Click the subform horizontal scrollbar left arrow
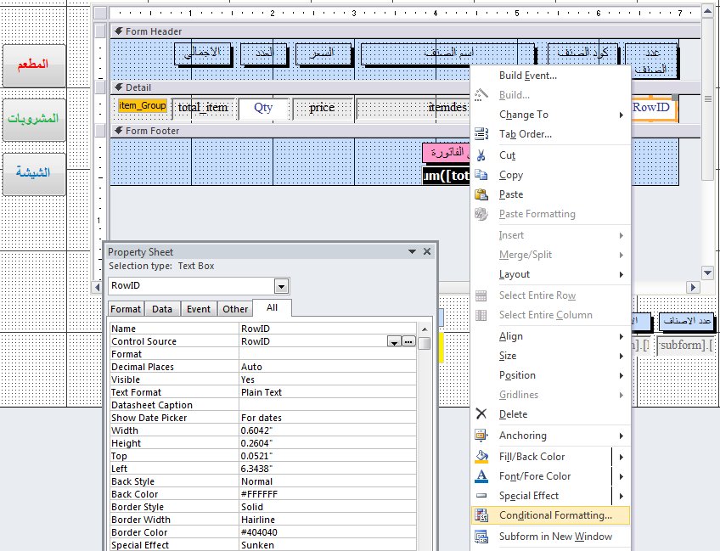Viewport: 720px width, 551px height. click(x=97, y=288)
